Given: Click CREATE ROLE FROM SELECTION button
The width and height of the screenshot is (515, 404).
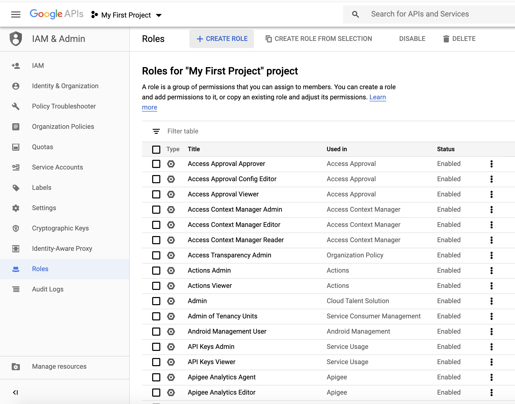Looking at the screenshot, I should [319, 39].
